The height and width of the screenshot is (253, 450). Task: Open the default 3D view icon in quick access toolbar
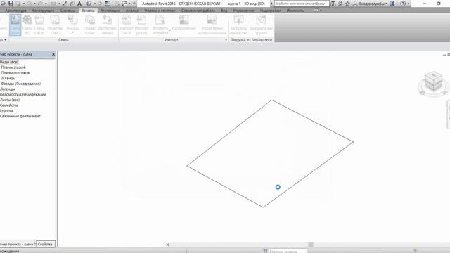(x=89, y=4)
